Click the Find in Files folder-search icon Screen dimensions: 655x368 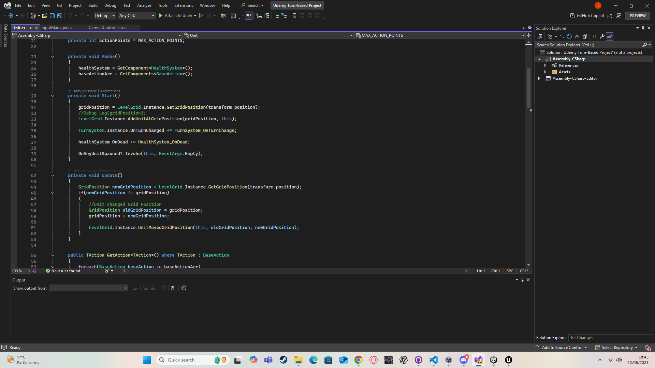pos(223,16)
